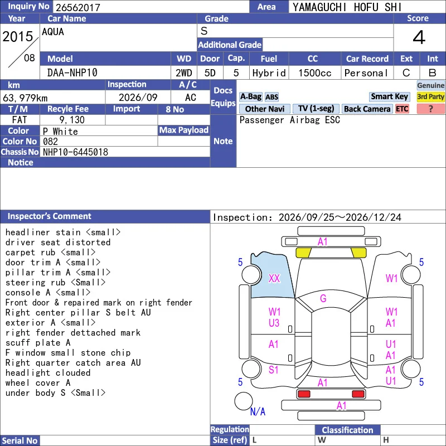Click the left red tail light
Viewport: 446px width, 446px height.
tap(304, 394)
